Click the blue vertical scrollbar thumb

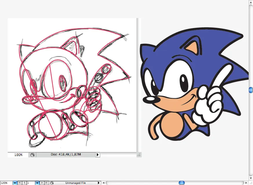(x=251, y=90)
